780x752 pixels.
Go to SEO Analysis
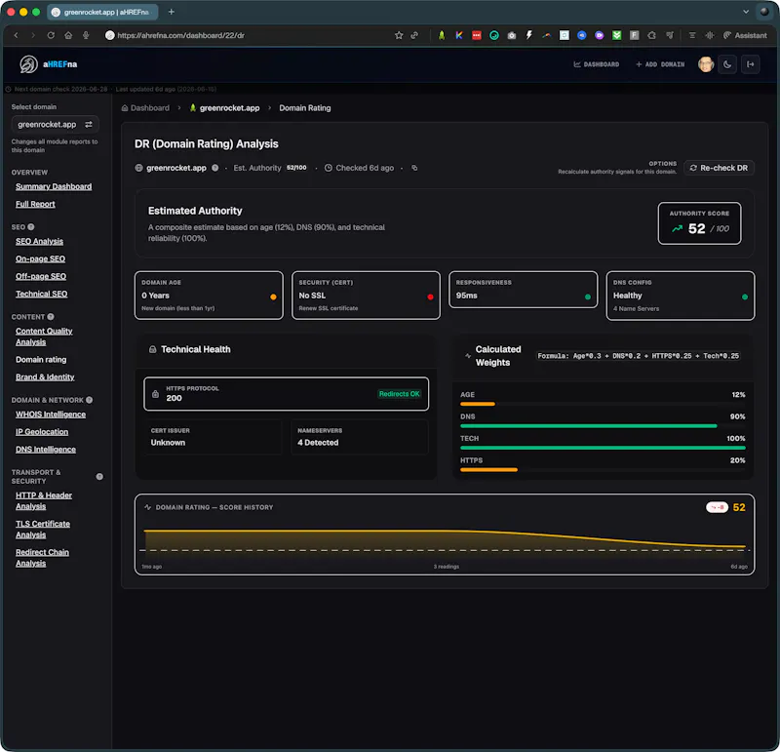39,241
